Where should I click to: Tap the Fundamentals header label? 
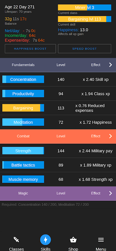23,65
